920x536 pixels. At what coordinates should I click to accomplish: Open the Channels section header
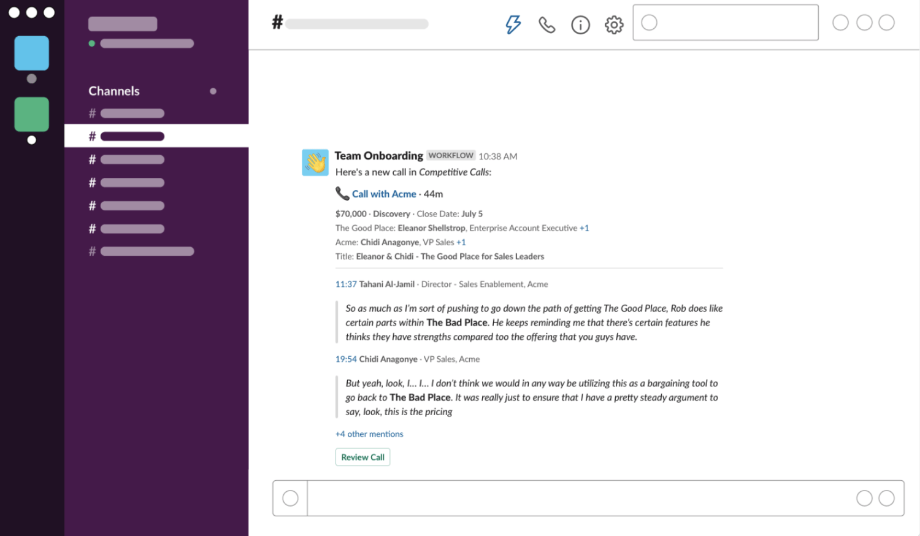tap(114, 91)
